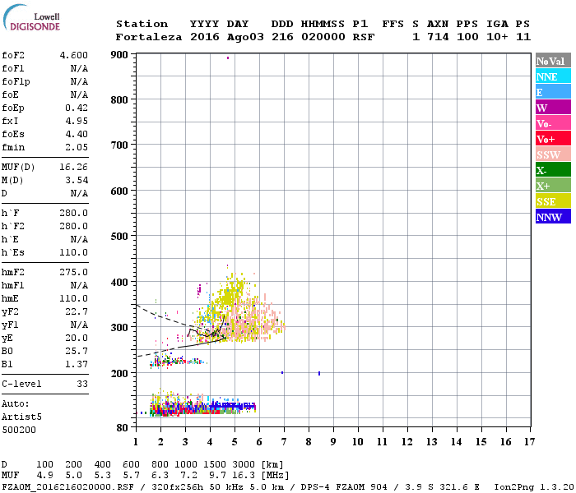Screen dimensions: 576x493
Task: Click the hmF2 value 275.0
Action: click(74, 272)
